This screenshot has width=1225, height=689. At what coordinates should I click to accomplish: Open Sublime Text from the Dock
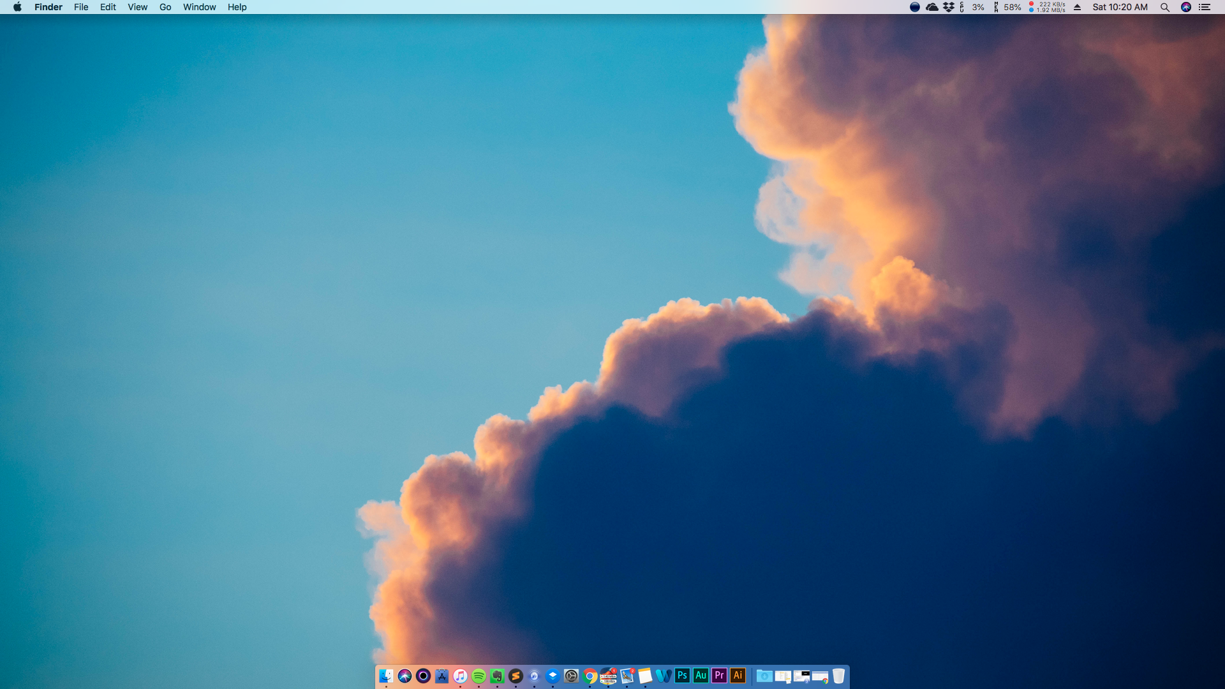(x=516, y=676)
